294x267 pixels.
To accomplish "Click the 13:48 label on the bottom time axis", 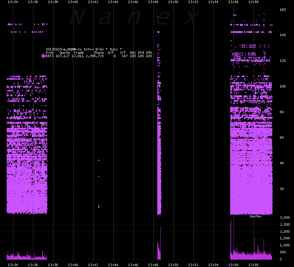I will point(153,265).
